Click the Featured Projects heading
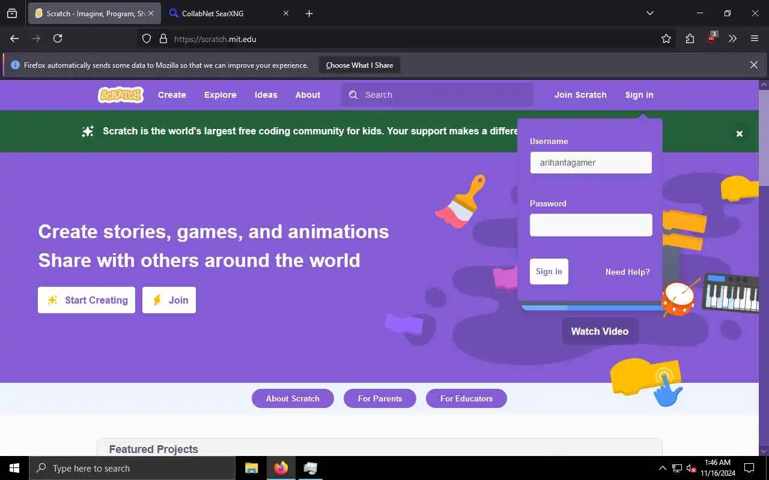Viewport: 769px width, 480px height. (154, 449)
